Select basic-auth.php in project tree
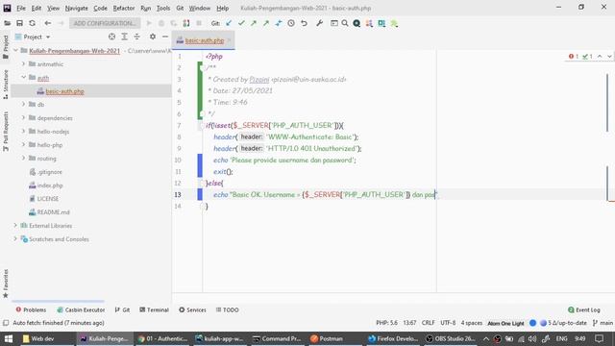615x346 pixels. [64, 91]
